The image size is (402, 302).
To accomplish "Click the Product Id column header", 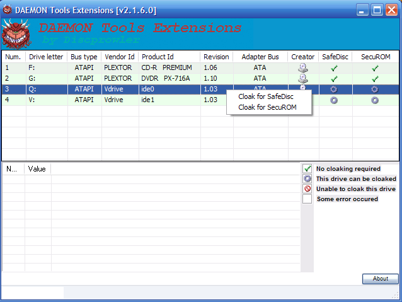I will coord(169,57).
